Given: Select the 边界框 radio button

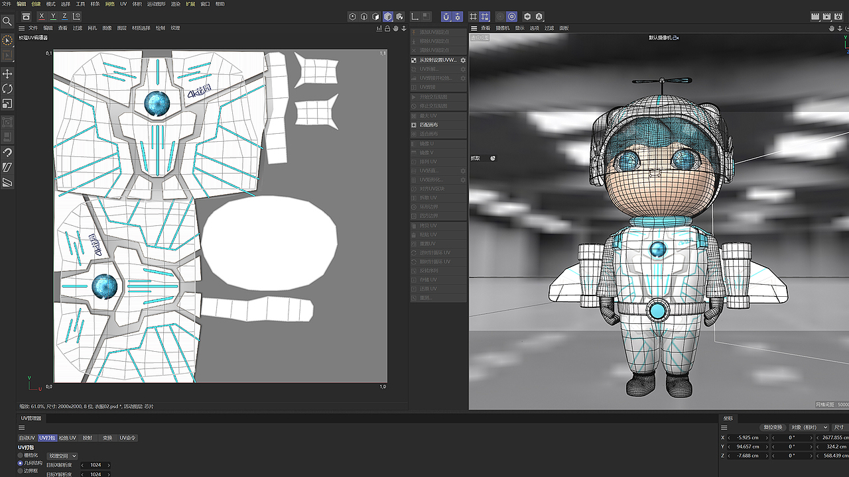Looking at the screenshot, I should 21,471.
